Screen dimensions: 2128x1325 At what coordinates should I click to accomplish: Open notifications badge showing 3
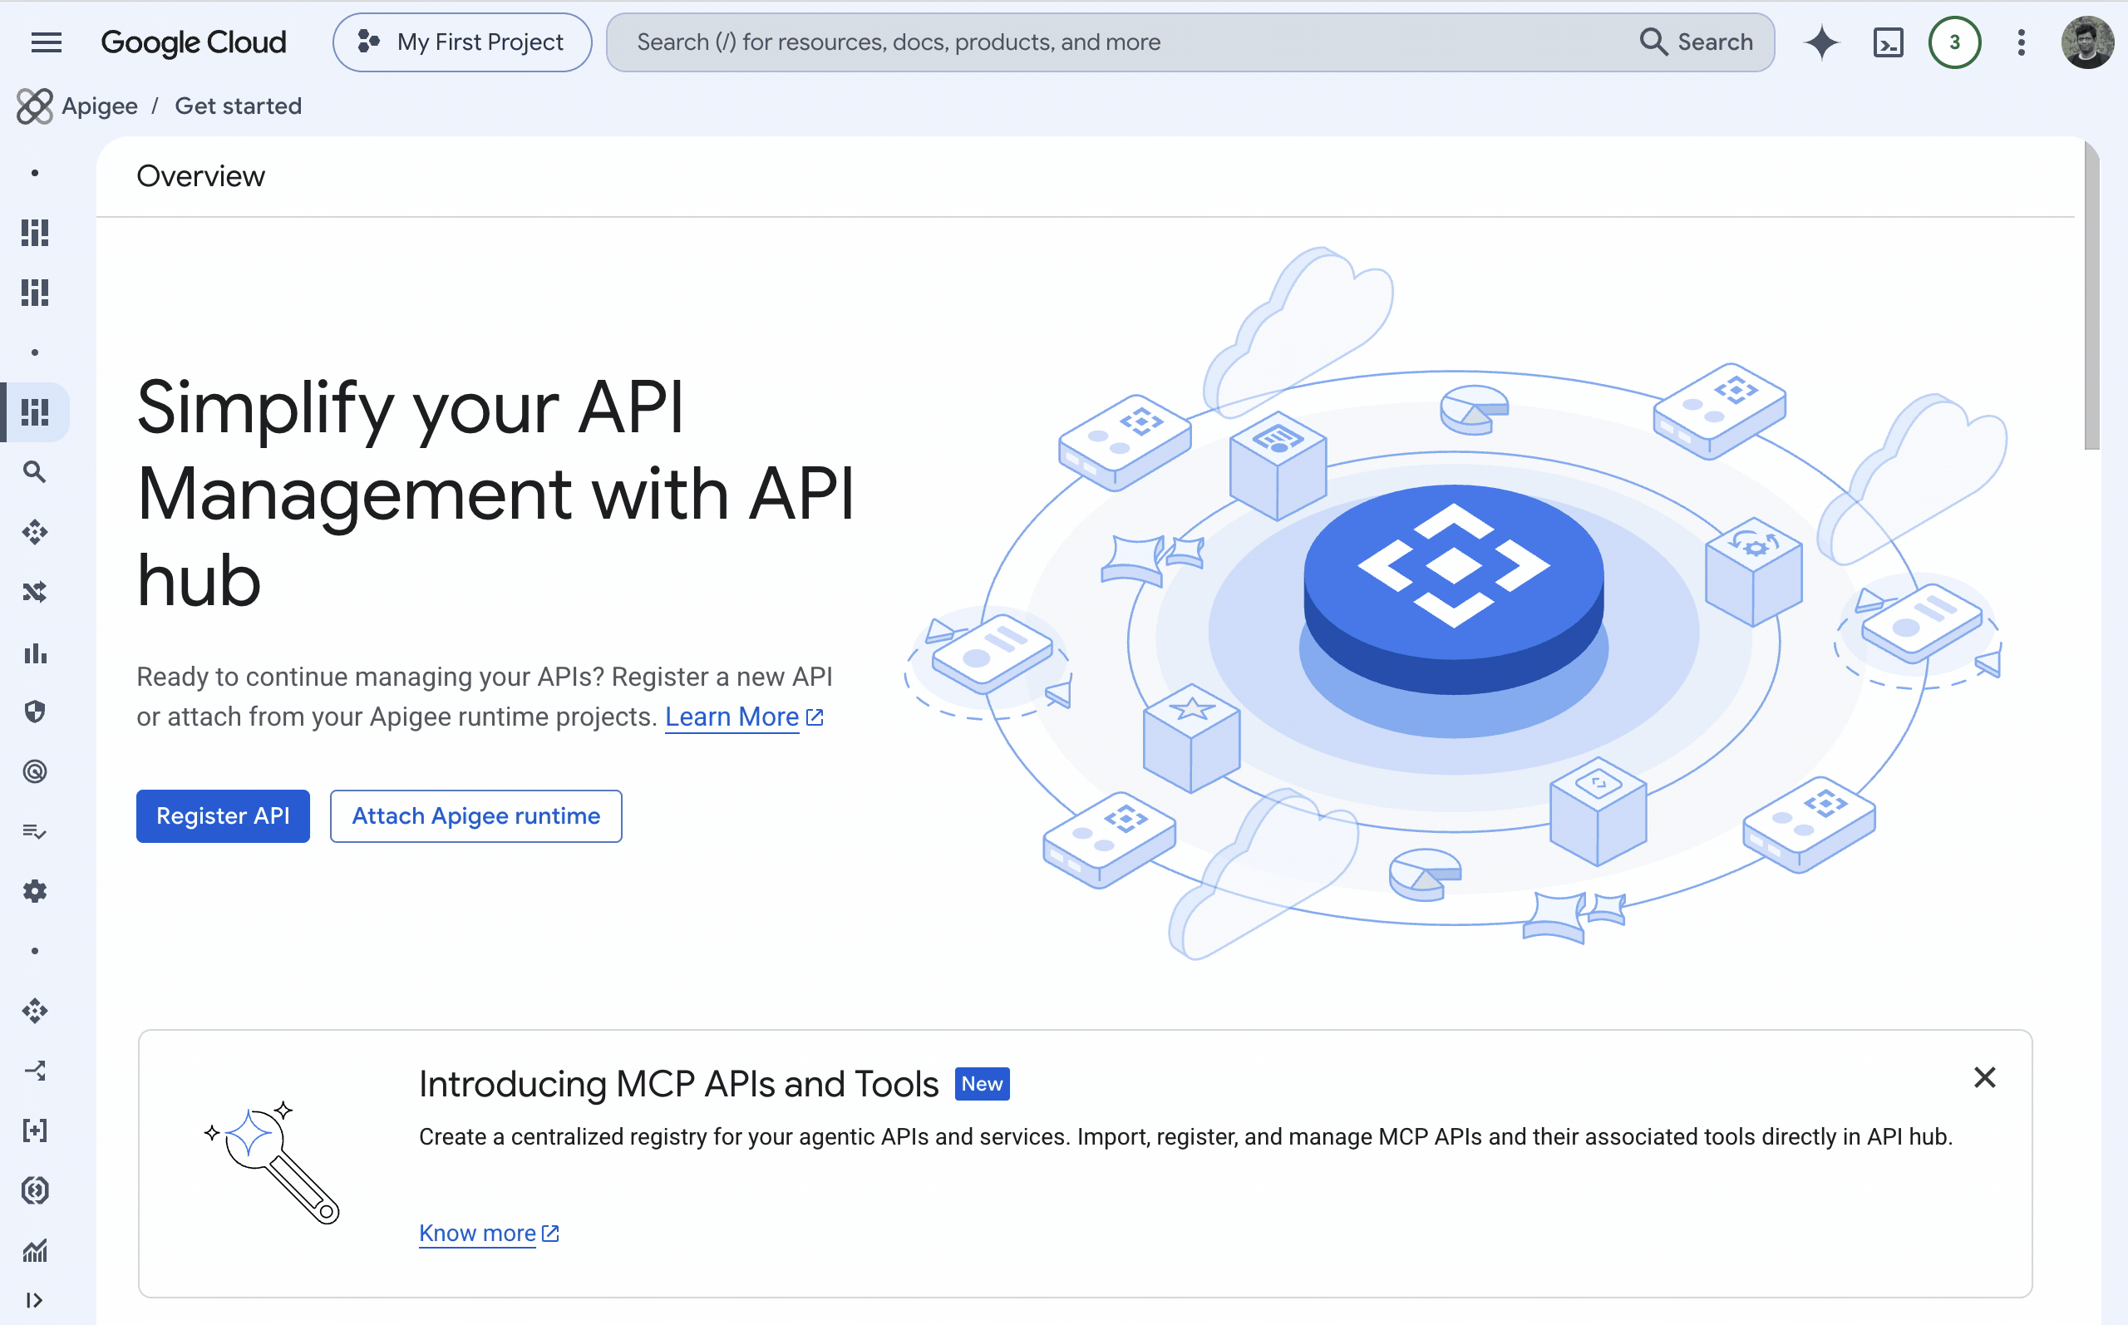pyautogui.click(x=1954, y=42)
